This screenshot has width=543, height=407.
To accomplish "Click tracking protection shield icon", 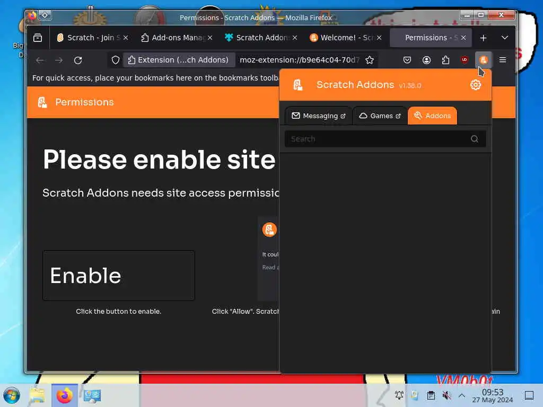I will (115, 60).
